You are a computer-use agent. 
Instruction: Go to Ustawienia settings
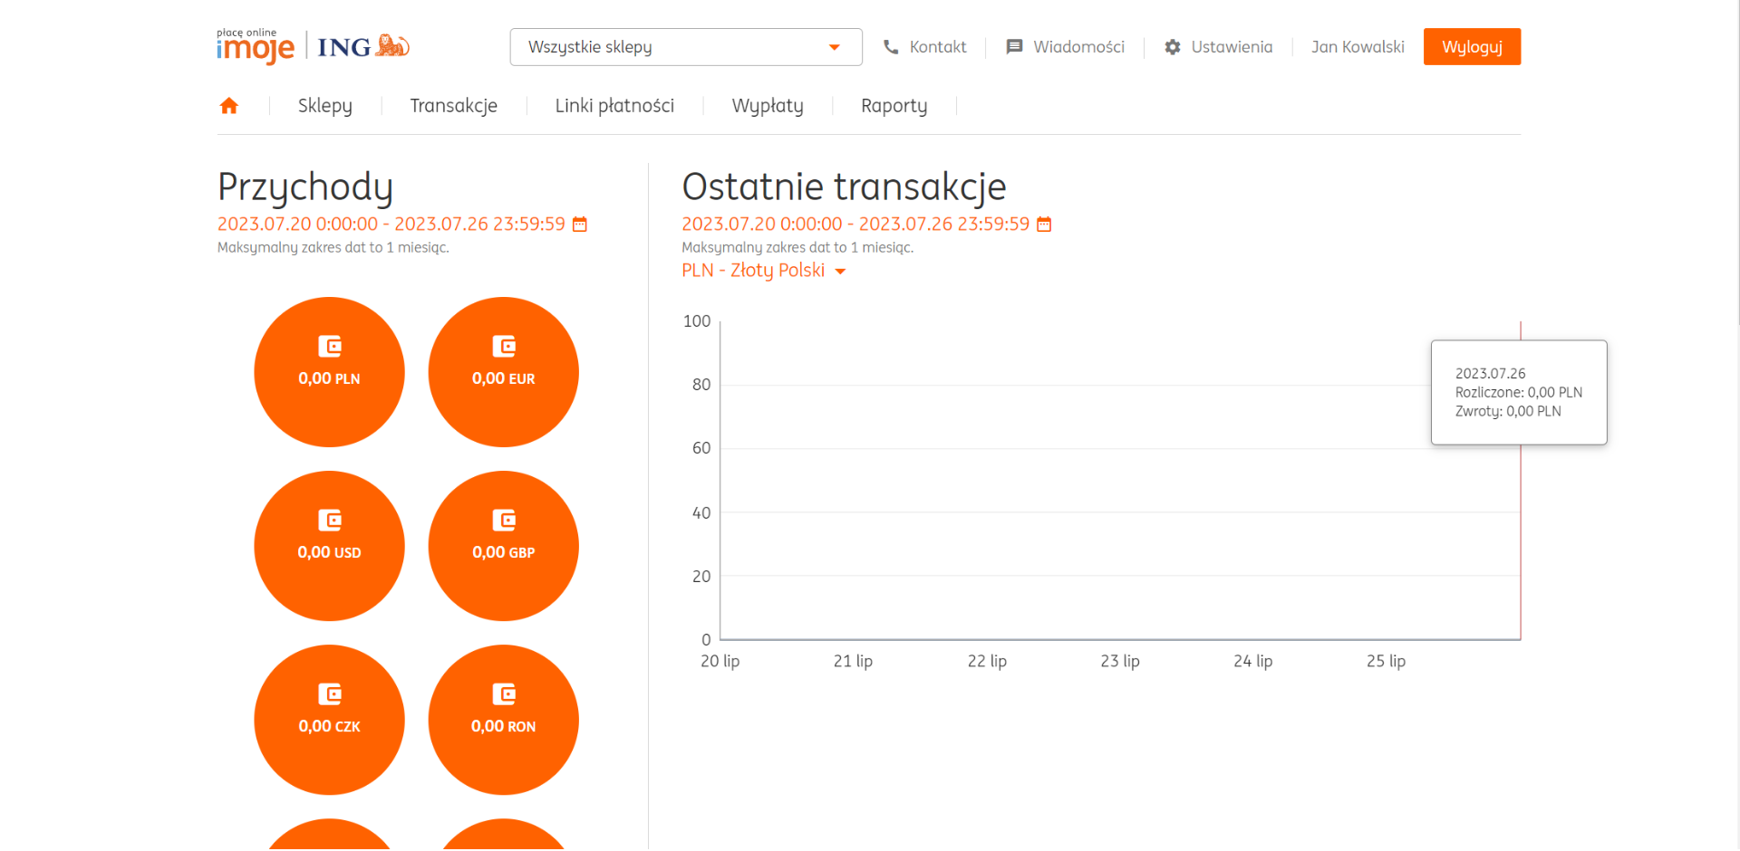(1232, 47)
